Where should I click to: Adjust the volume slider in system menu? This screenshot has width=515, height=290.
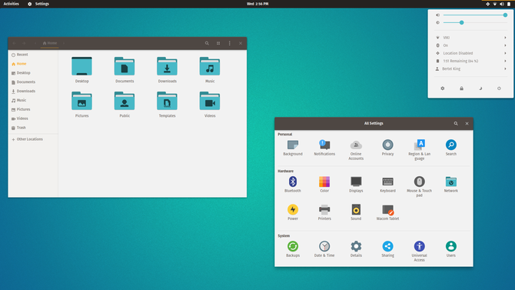(475, 15)
